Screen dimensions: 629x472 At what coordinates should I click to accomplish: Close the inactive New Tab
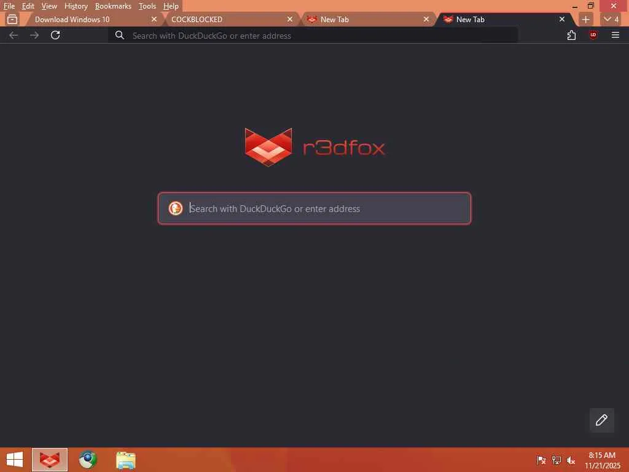(x=426, y=19)
